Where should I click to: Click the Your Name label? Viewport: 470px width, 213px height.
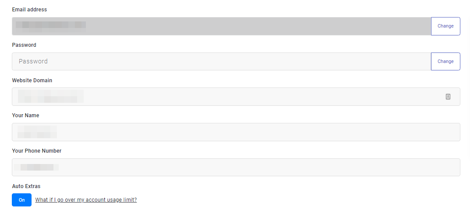(x=25, y=115)
